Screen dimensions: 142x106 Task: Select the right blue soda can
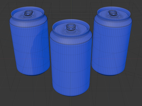point(112,41)
